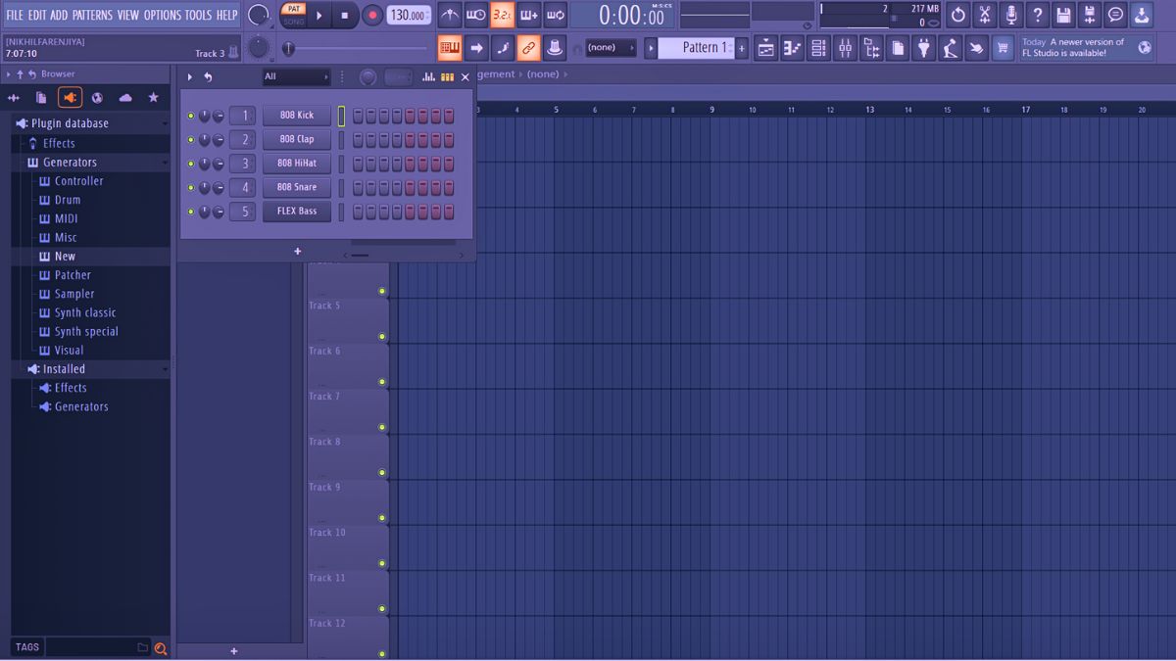This screenshot has height=661, width=1176.
Task: Open the VIEW menu
Action: tap(128, 15)
